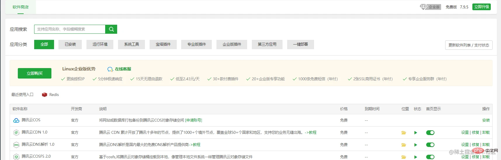This screenshot has width=501, height=160.
Task: Click the enterprise diamond icon
Action: pos(423,7)
